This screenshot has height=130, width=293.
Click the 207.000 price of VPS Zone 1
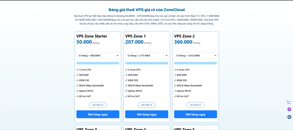pos(134,42)
